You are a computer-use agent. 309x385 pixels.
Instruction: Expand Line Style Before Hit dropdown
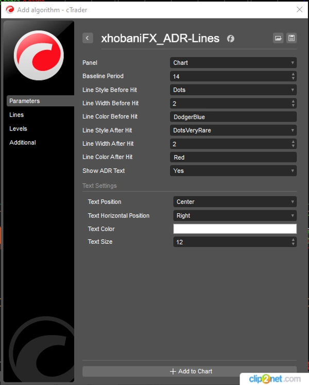233,90
